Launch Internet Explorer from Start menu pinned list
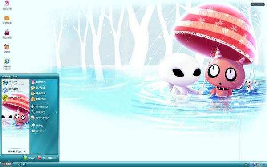 [x=13, y=83]
